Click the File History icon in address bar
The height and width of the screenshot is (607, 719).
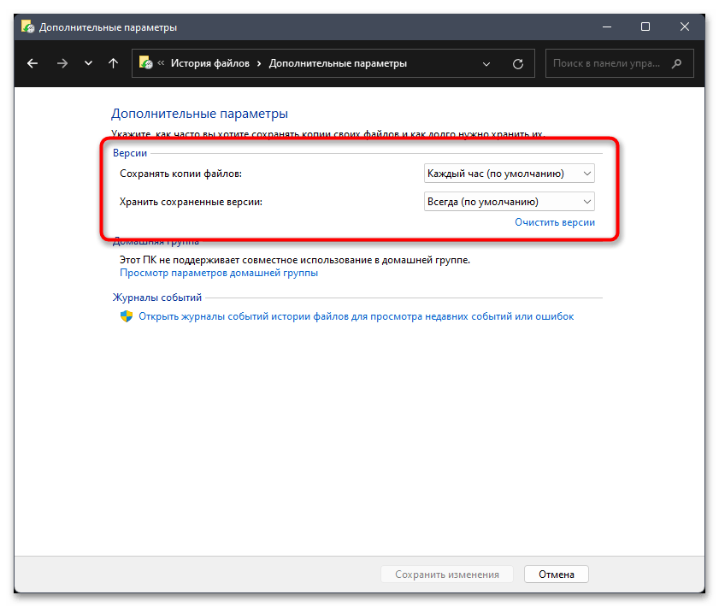click(145, 63)
